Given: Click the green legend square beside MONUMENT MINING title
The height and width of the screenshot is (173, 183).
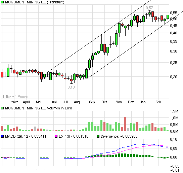Looking at the screenshot, I should 2,2.
